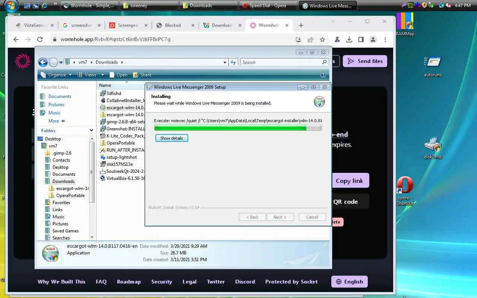Click folder tree scrollbar down arrow
This screenshot has height=298, width=477.
pyautogui.click(x=92, y=237)
